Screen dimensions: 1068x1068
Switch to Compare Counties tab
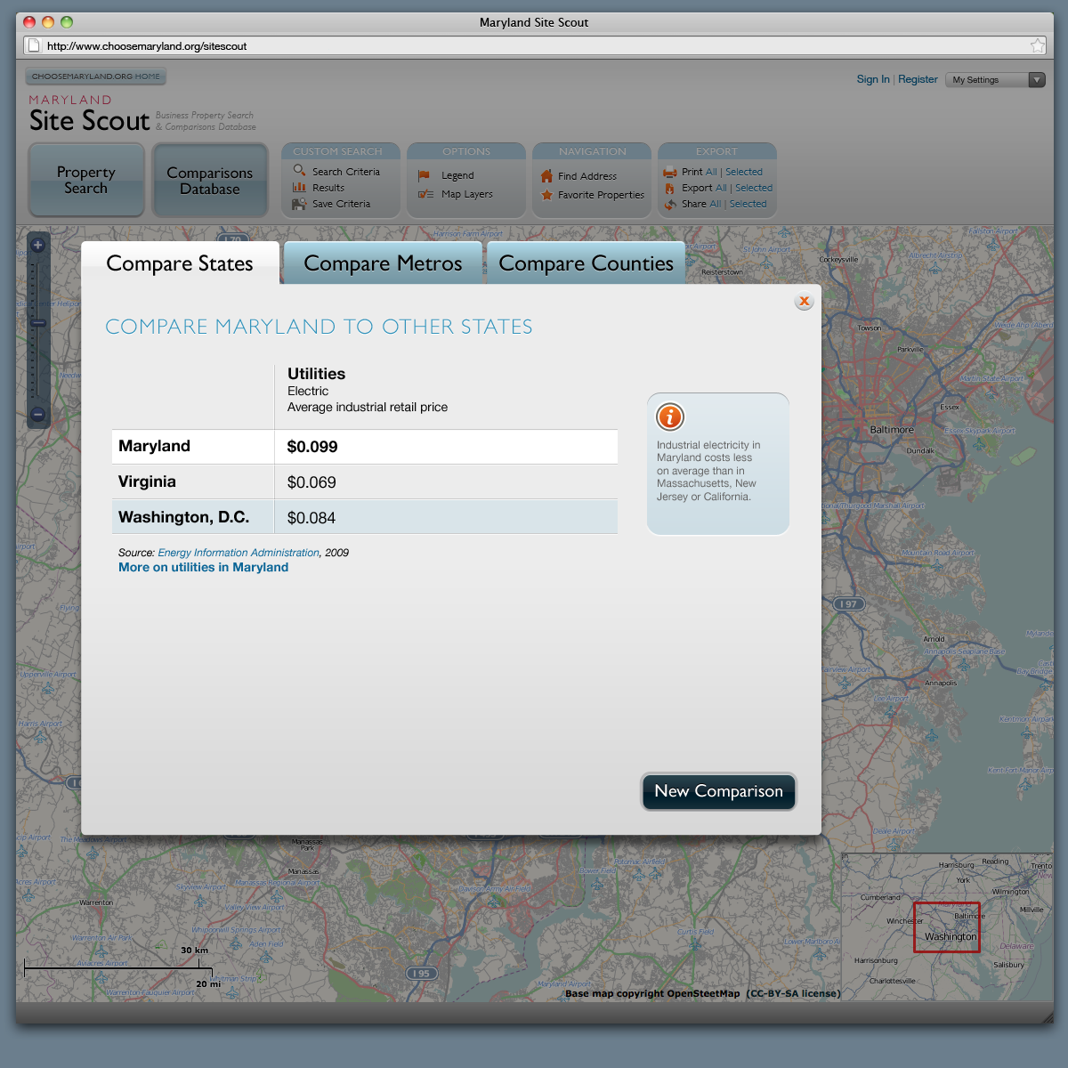tap(586, 263)
